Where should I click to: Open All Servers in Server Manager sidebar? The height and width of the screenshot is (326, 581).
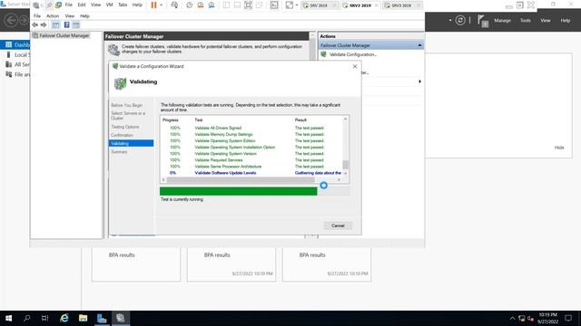point(17,64)
